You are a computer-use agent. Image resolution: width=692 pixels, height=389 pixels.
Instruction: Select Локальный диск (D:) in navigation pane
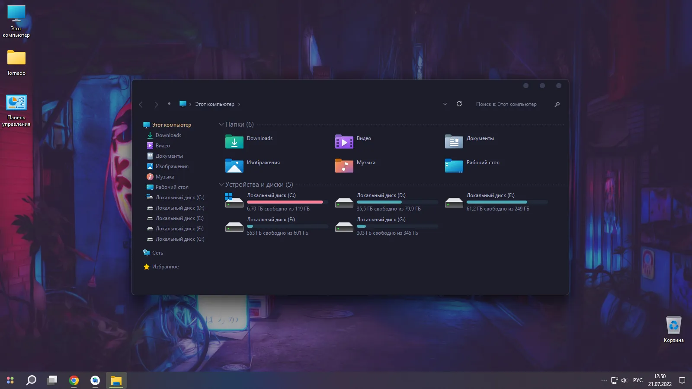[x=175, y=208]
